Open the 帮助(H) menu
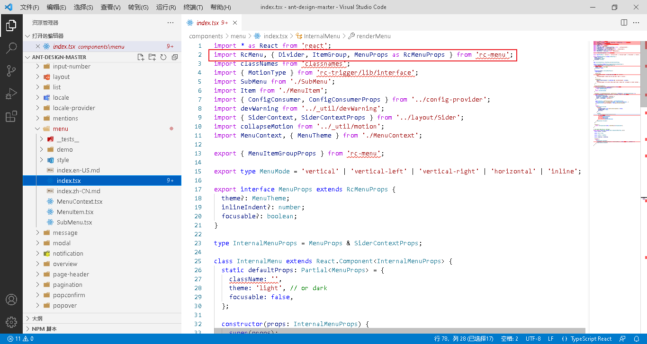 click(x=220, y=7)
